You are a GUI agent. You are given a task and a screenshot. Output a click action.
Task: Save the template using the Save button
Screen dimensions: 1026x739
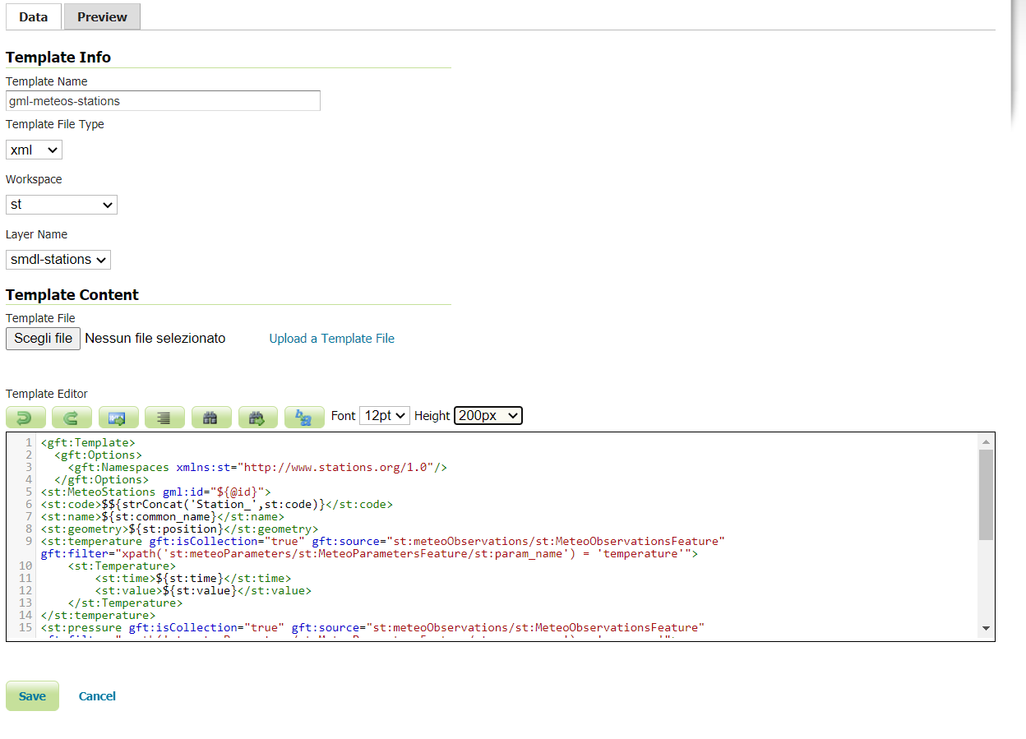32,695
